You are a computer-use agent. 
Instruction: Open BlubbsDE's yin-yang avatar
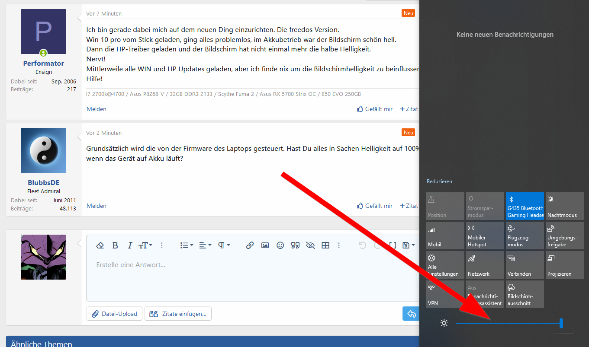coord(43,150)
